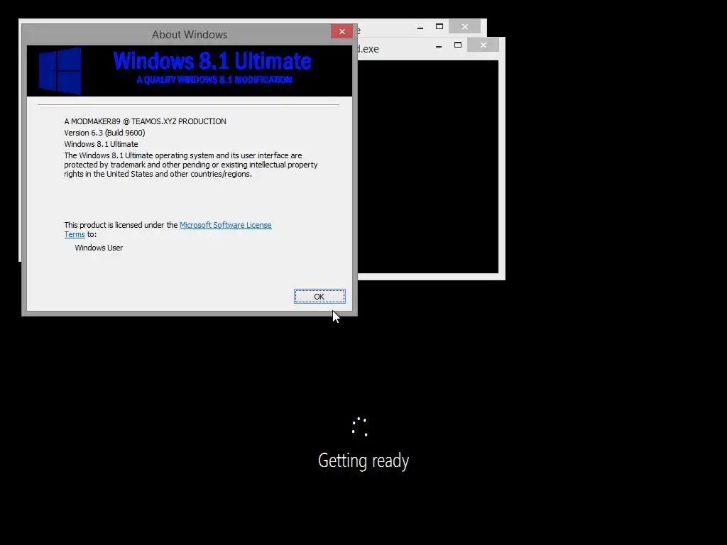Viewport: 727px width, 545px height.
Task: Click OK in the About Windows dialog
Action: [319, 296]
